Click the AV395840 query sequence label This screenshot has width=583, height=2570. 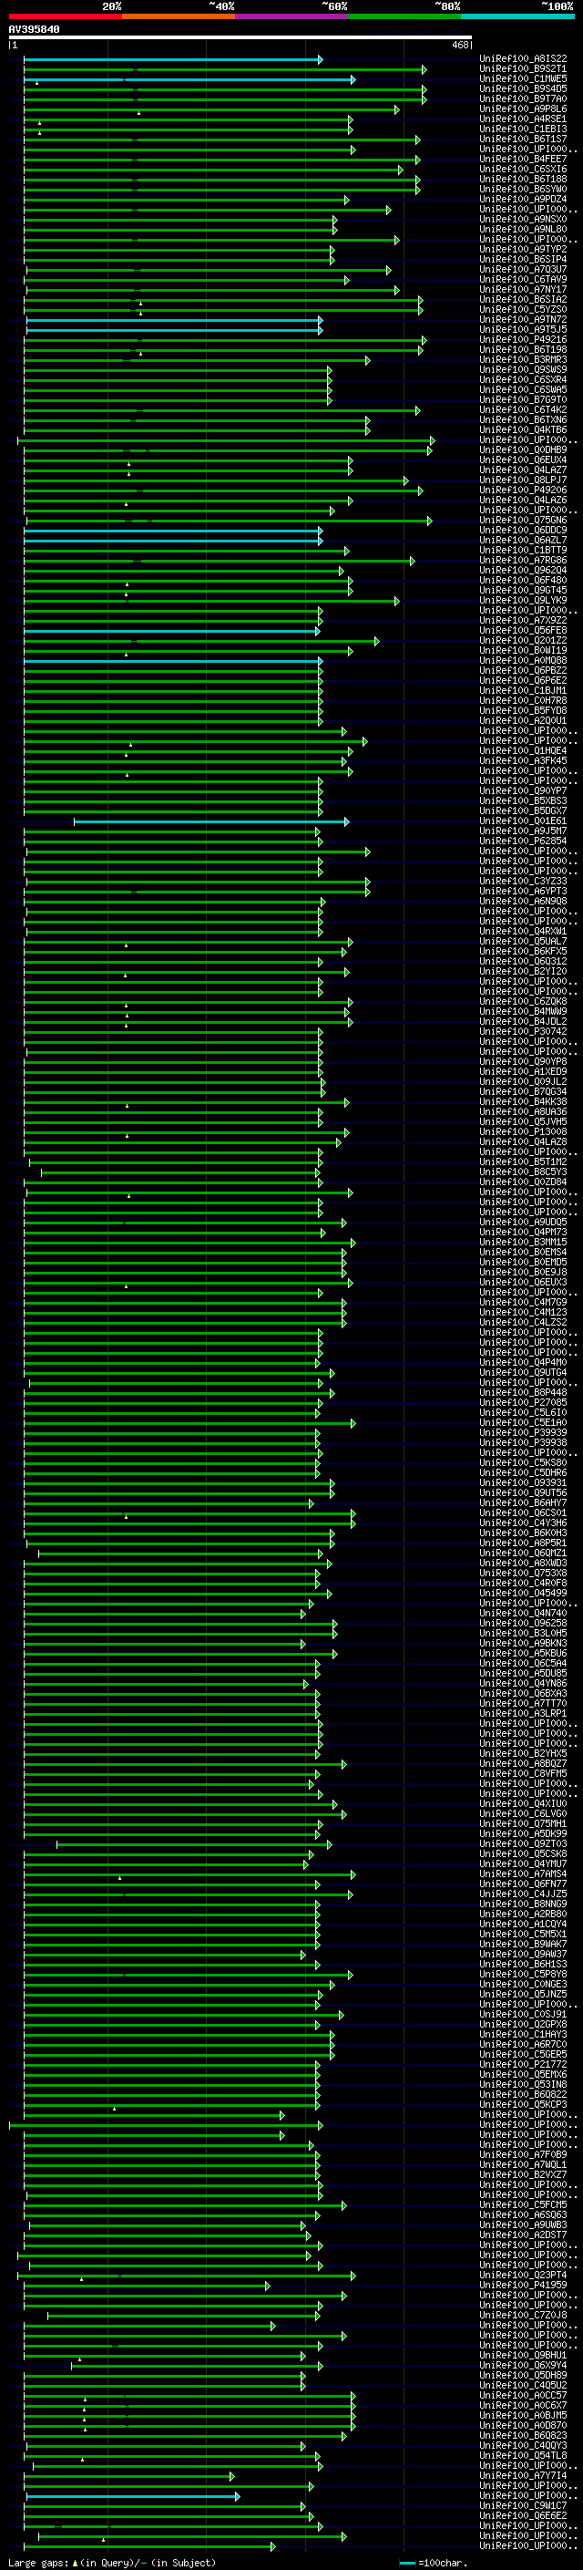tap(34, 30)
